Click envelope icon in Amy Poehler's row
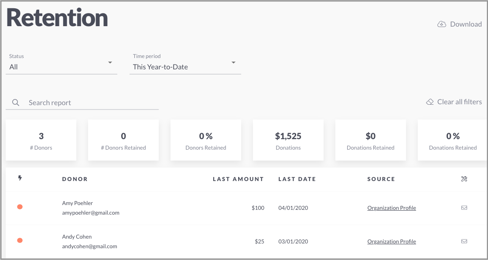The width and height of the screenshot is (488, 260). coord(464,208)
